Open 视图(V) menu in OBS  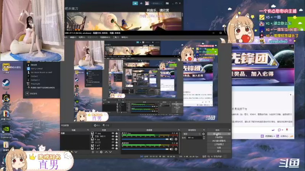pyautogui.click(x=82, y=37)
